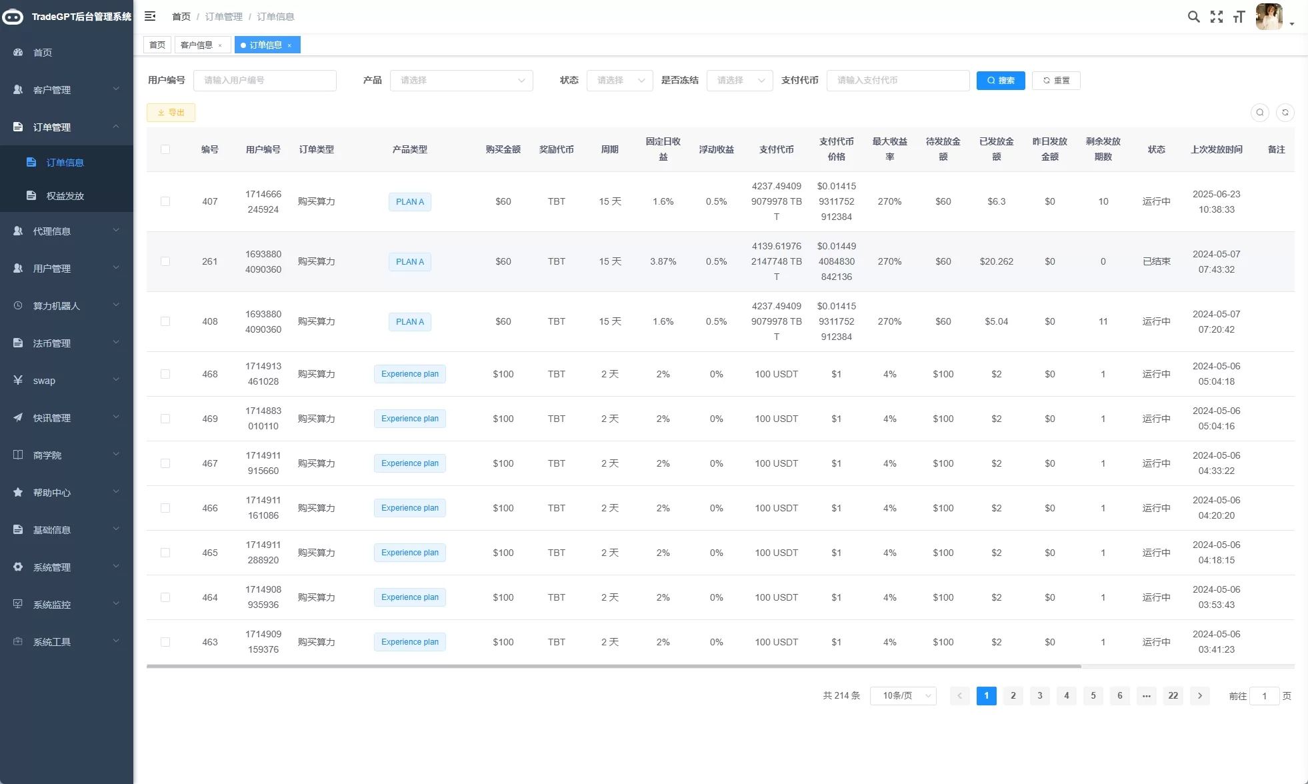This screenshot has height=784, width=1308.
Task: Switch to the 首页 tab
Action: pyautogui.click(x=157, y=45)
